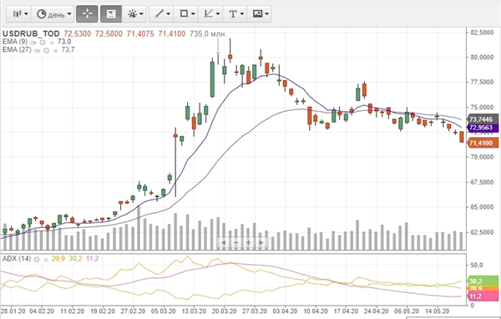The width and height of the screenshot is (501, 319).
Task: Click the 11.02.20 date label
Action: pos(72,311)
